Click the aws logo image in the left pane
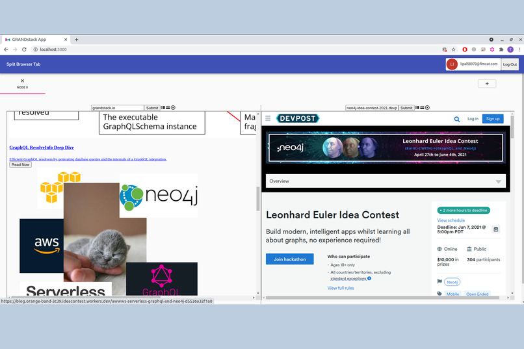Image resolution: width=524 pixels, height=349 pixels. click(42, 246)
